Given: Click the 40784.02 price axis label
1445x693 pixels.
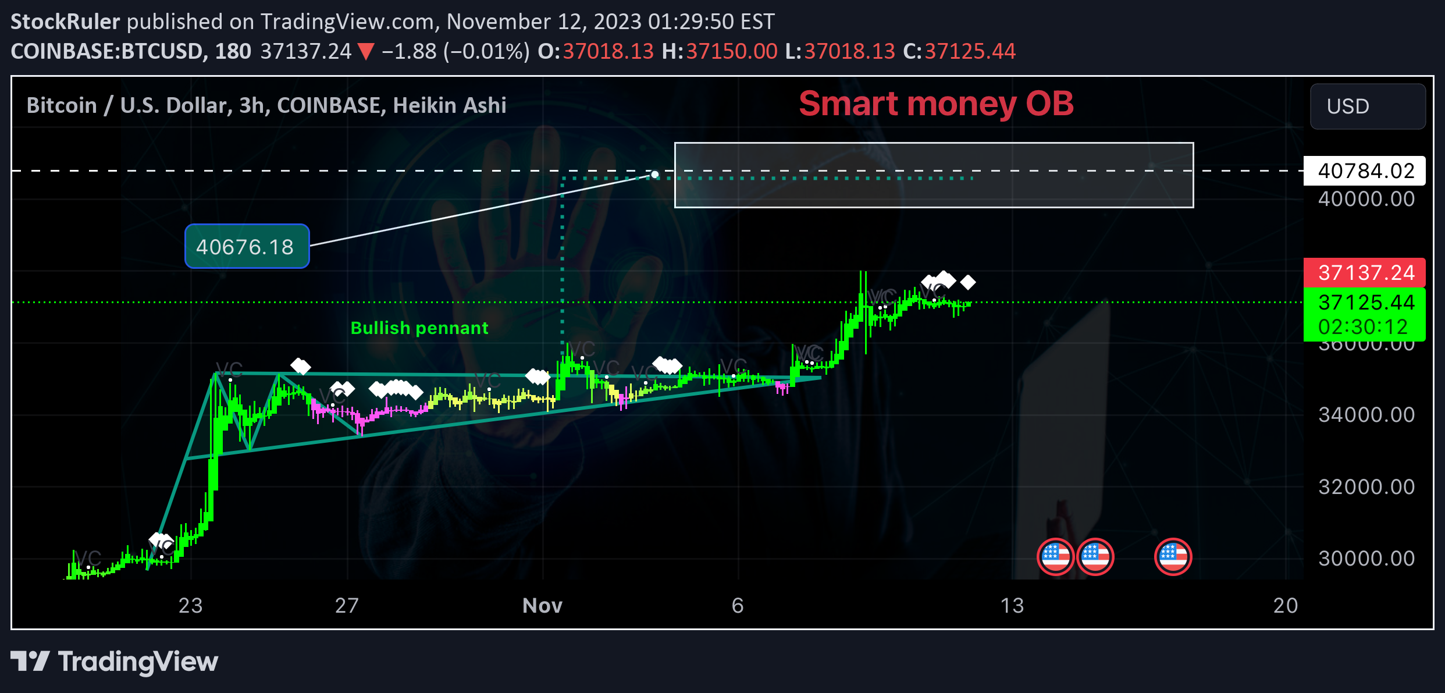Looking at the screenshot, I should (1364, 171).
